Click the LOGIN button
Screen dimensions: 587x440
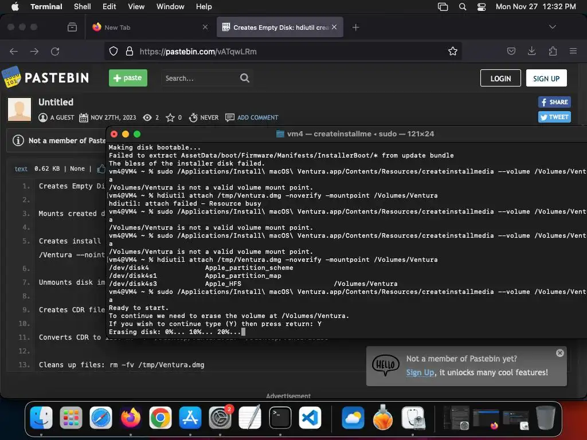[x=500, y=78]
